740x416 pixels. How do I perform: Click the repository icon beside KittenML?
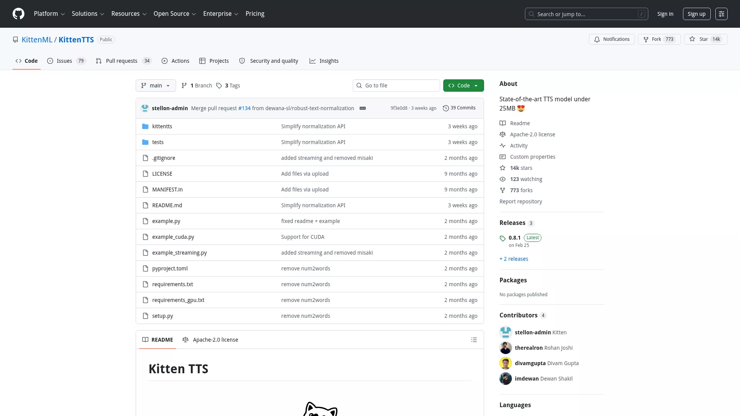15,40
